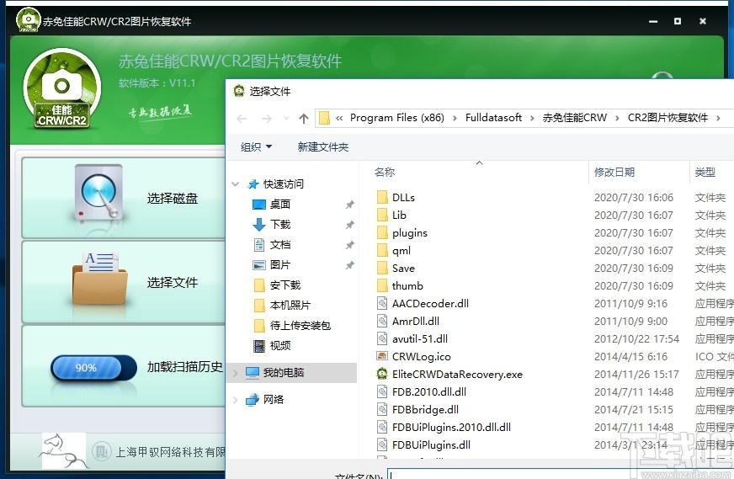Viewport: 734px width, 479px height.
Task: Expand the chevron after Program Files (x86)
Action: (x=455, y=118)
